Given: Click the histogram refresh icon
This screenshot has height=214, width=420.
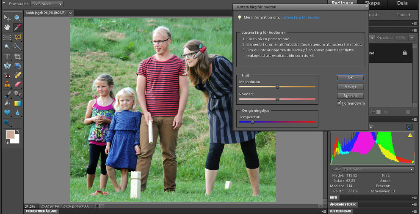Looking at the screenshot, I should point(409,127).
